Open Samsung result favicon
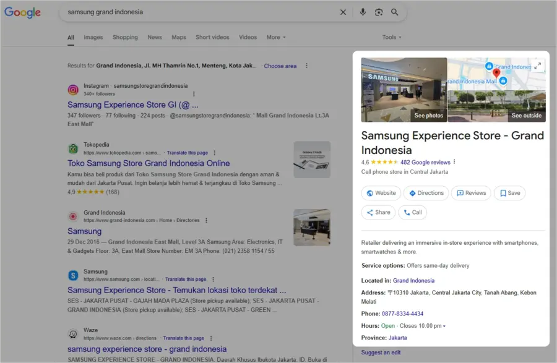Viewport: 557px width, 363px height. click(x=73, y=275)
